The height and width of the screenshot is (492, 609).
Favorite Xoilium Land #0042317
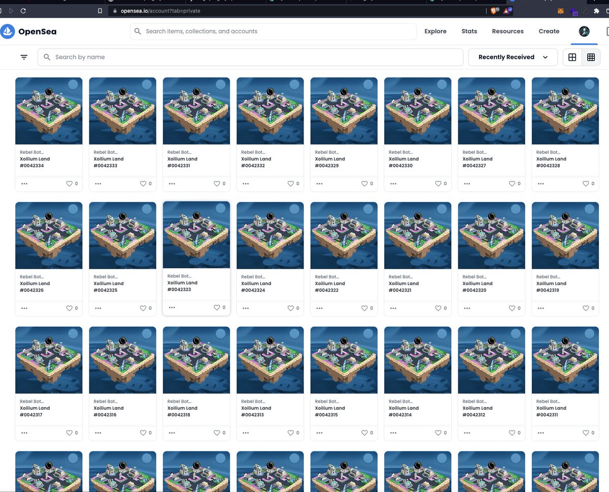click(x=70, y=433)
